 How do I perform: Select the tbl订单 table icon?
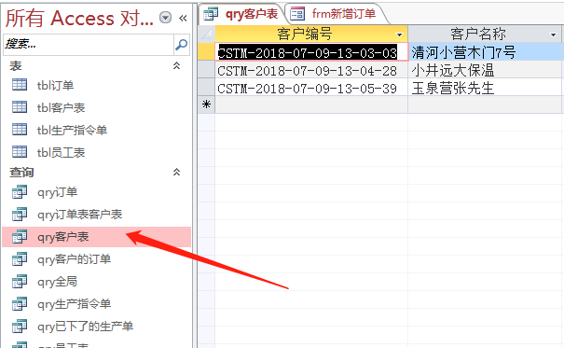(20, 85)
